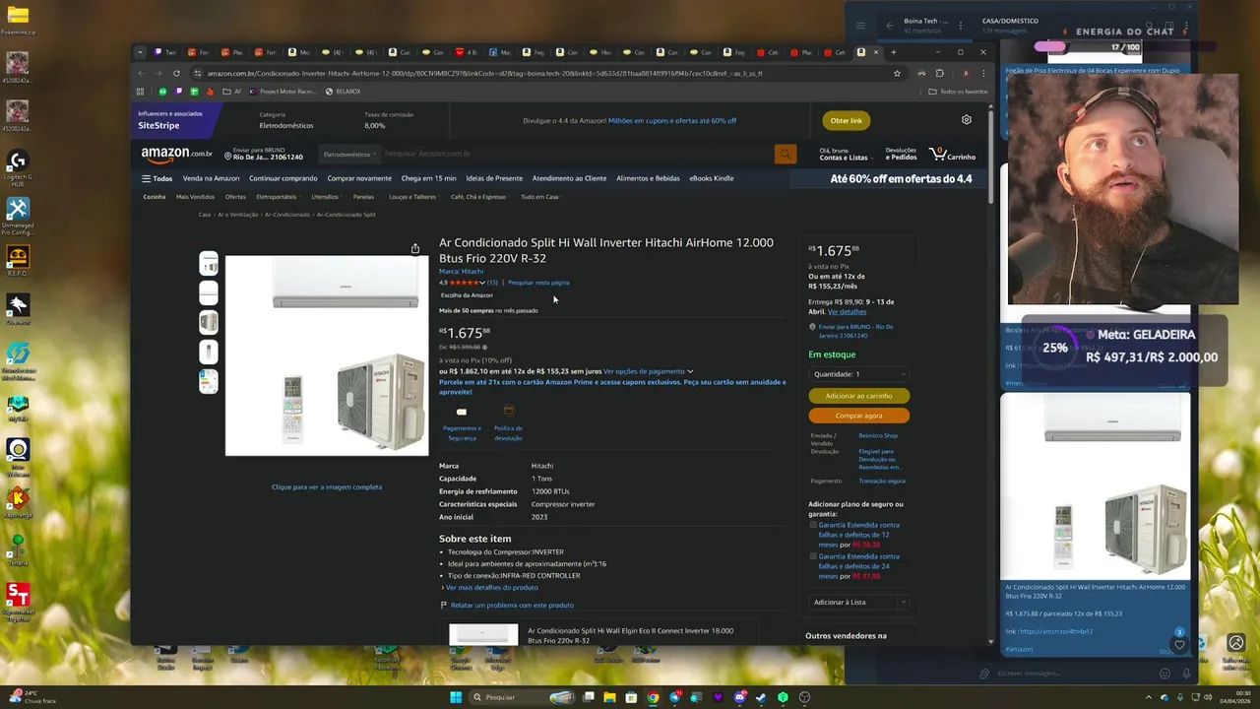This screenshot has width=1260, height=709.
Task: Select third product image thumbnail
Action: pos(208,322)
